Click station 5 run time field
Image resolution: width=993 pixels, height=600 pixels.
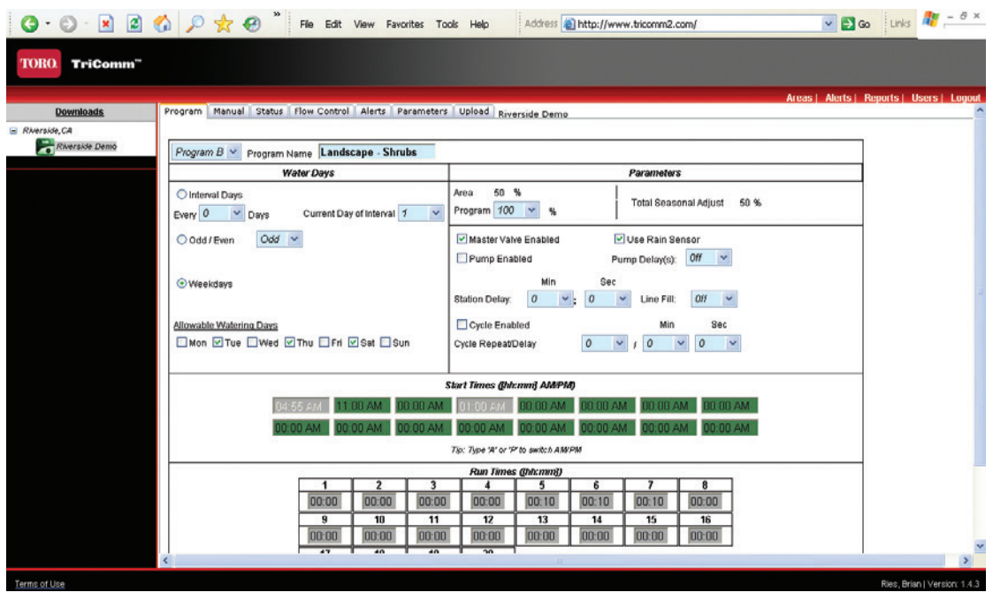[541, 501]
